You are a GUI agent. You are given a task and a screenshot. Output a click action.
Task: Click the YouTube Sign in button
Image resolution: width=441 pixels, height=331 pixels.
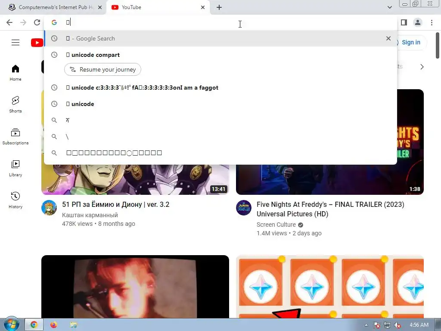[410, 43]
